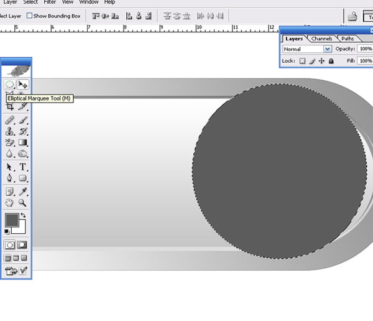This screenshot has height=321, width=373.
Task: Open the Select menu
Action: coord(30,2)
